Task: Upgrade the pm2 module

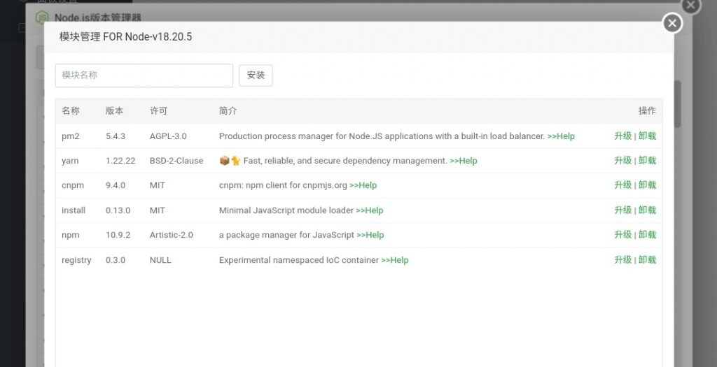Action: coord(622,136)
